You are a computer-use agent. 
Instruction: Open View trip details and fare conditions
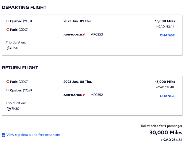click(x=33, y=135)
